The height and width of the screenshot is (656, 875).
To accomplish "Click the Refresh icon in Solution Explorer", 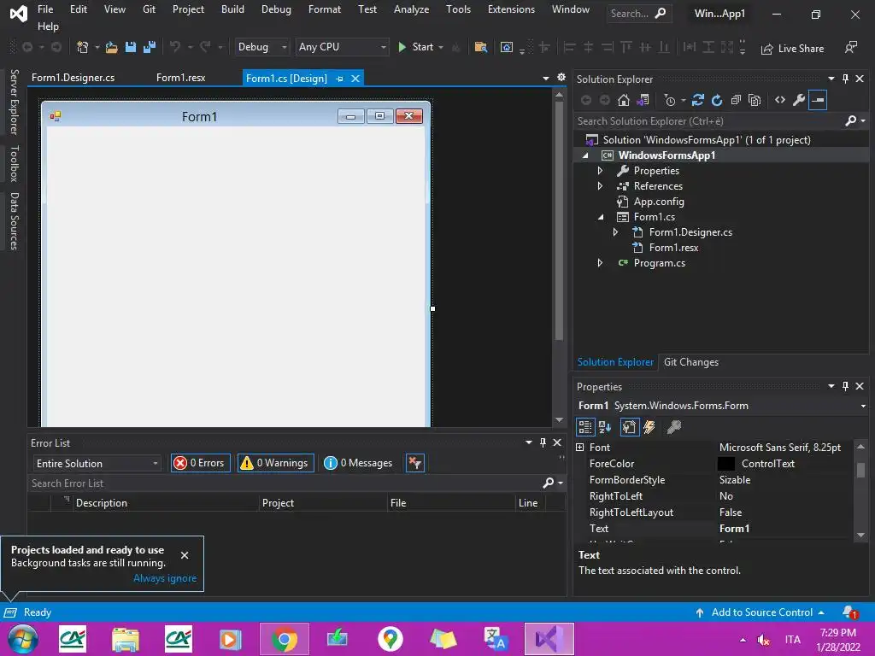I will pyautogui.click(x=717, y=100).
